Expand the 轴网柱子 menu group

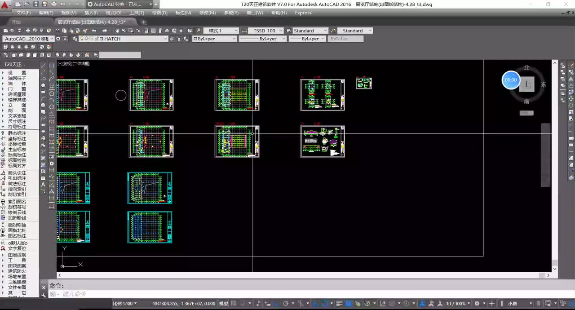[x=17, y=78]
